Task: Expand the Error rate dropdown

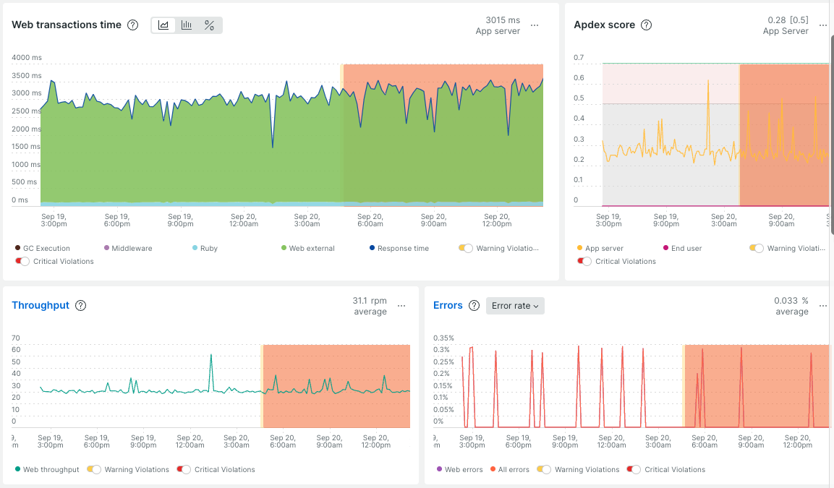Action: tap(515, 306)
